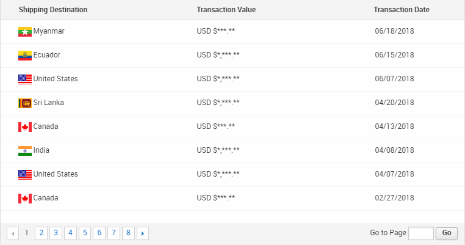Screen dimensions: 465x245
Task: Select page 5 in pagination
Action: [x=85, y=233]
